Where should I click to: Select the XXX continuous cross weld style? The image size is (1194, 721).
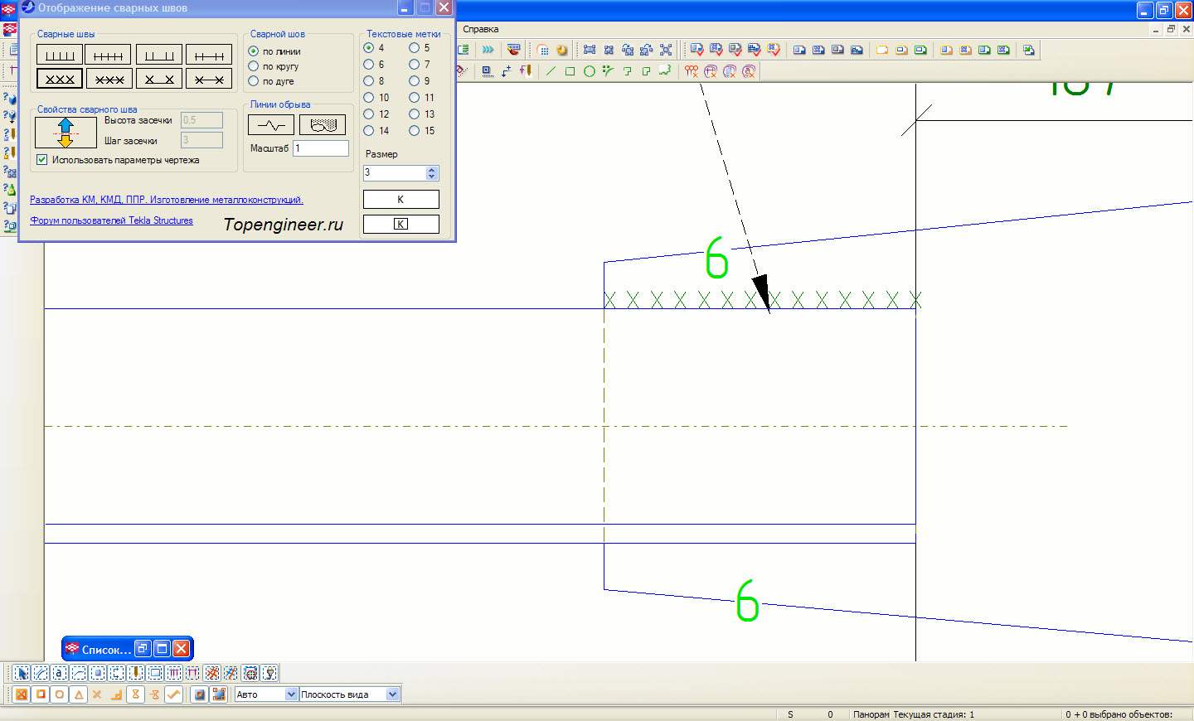point(60,79)
